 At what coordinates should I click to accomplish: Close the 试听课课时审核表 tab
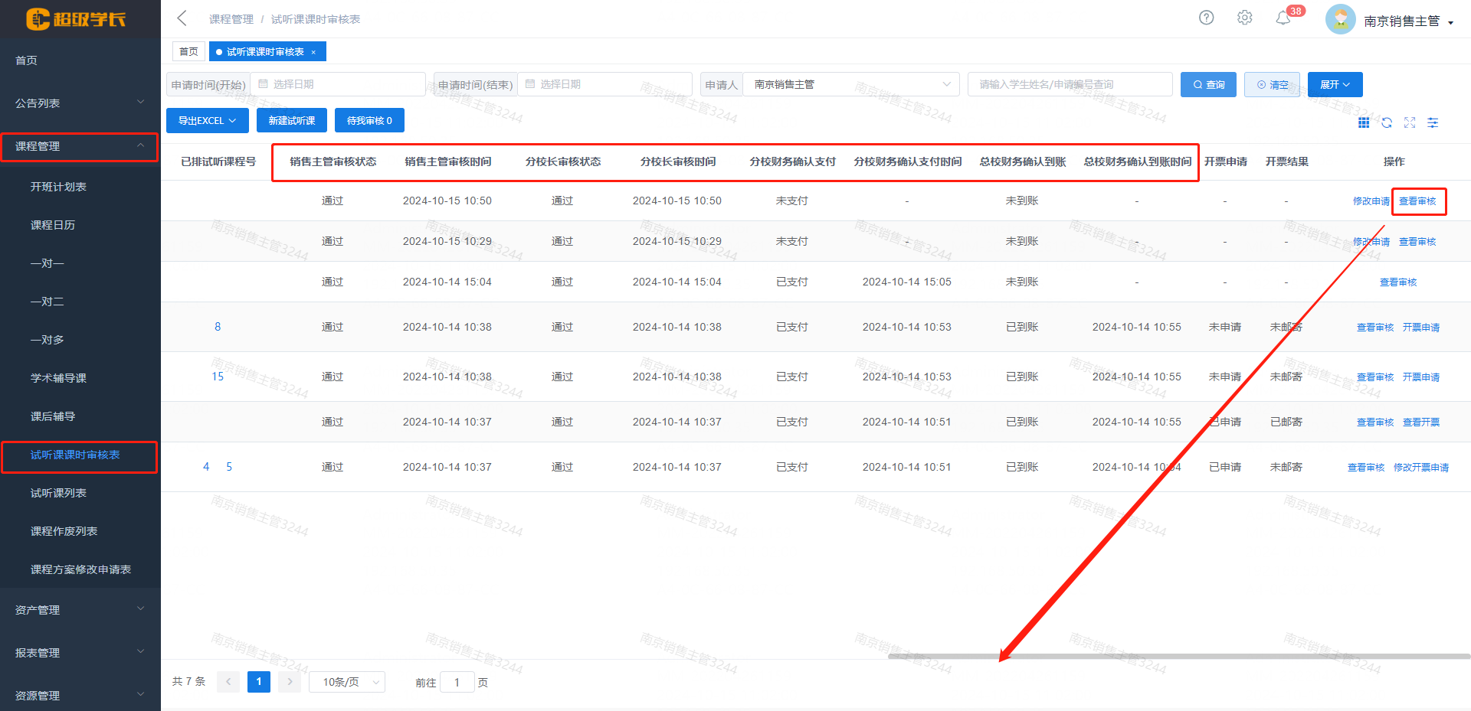313,52
